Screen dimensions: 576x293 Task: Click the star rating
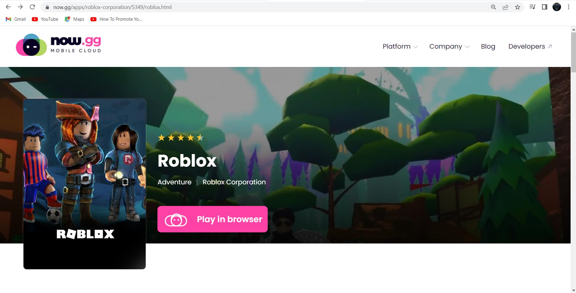(x=181, y=138)
